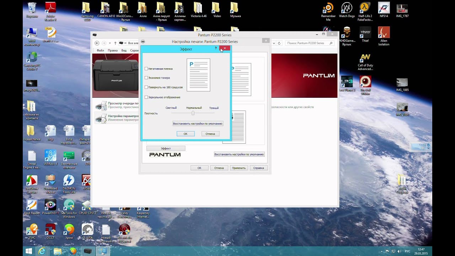Screen dimensions: 455x256
Task: Click the refresh icon beside address bar
Action: pos(279,43)
